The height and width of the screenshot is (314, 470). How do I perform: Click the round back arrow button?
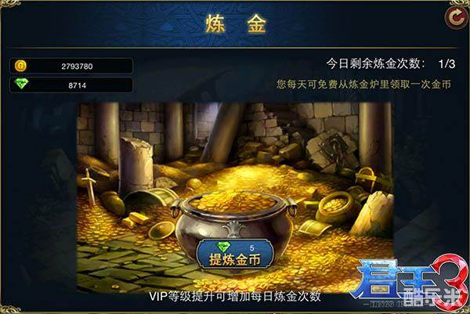tap(456, 18)
